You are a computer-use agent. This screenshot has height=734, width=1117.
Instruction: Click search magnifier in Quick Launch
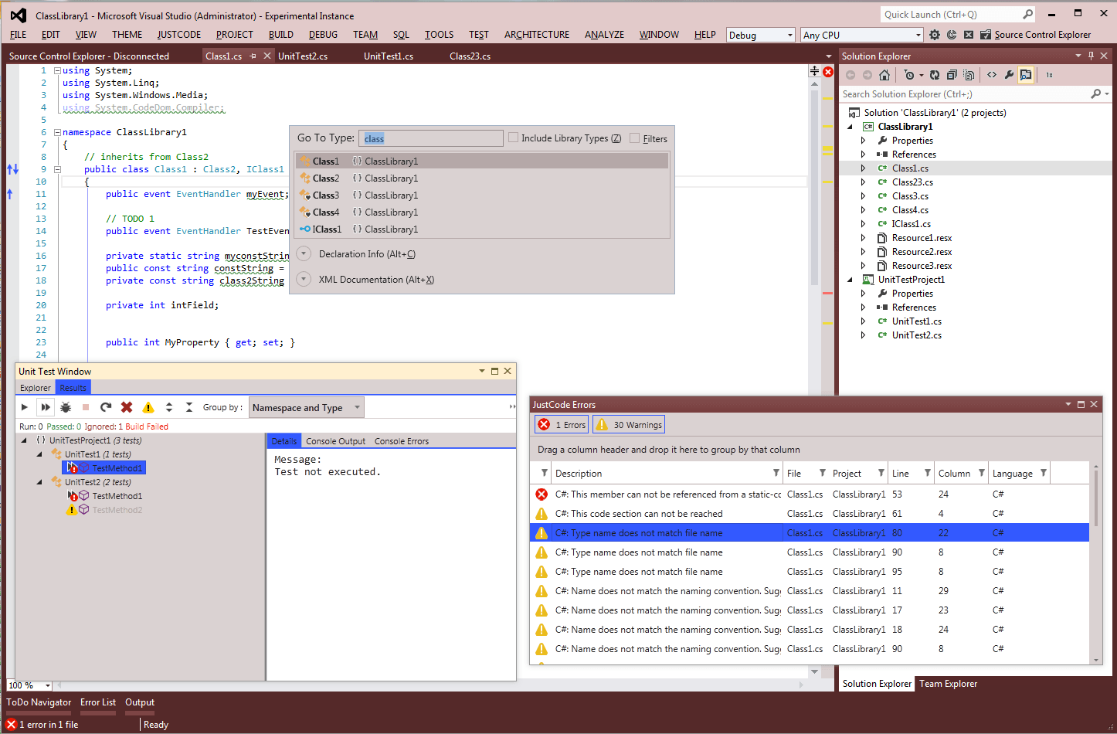pyautogui.click(x=1028, y=15)
